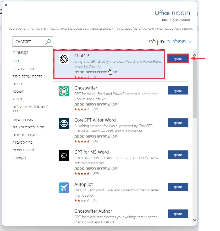Click "FREE GPT for Word" Autopilot description

point(117,193)
